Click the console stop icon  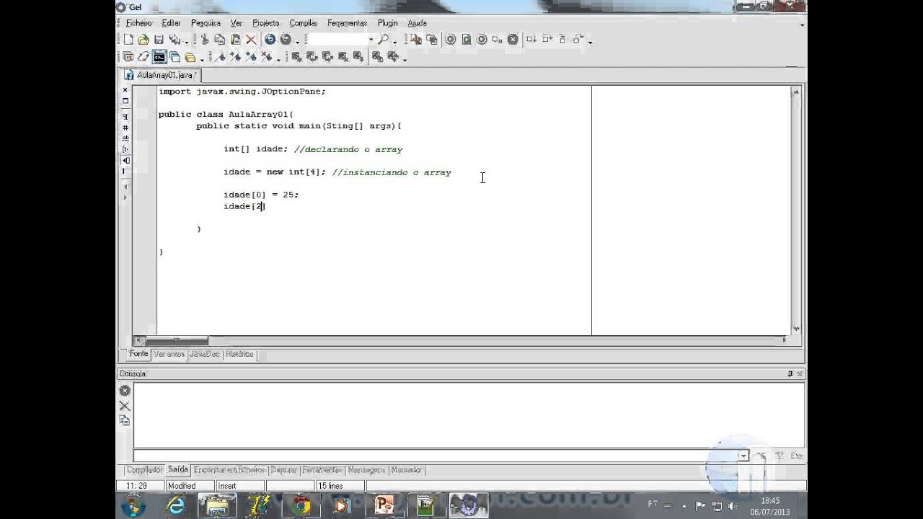125,390
